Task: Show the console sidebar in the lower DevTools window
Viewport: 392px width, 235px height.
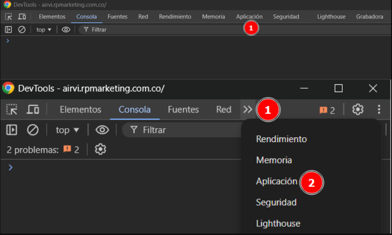Action: pos(11,130)
